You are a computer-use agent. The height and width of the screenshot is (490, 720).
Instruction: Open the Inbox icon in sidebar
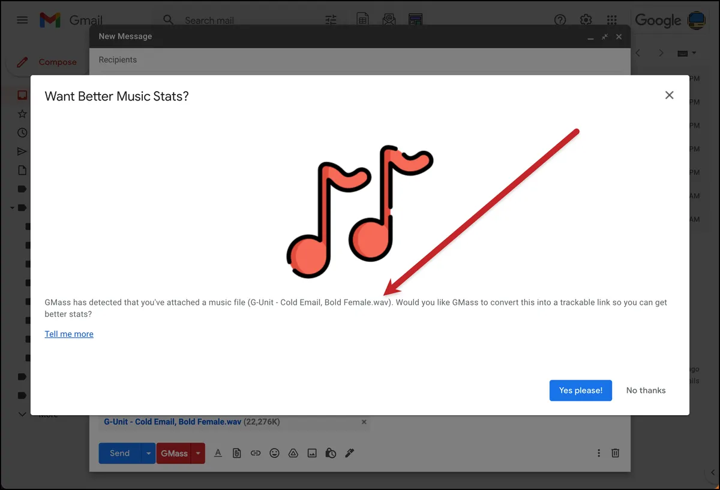coord(22,95)
